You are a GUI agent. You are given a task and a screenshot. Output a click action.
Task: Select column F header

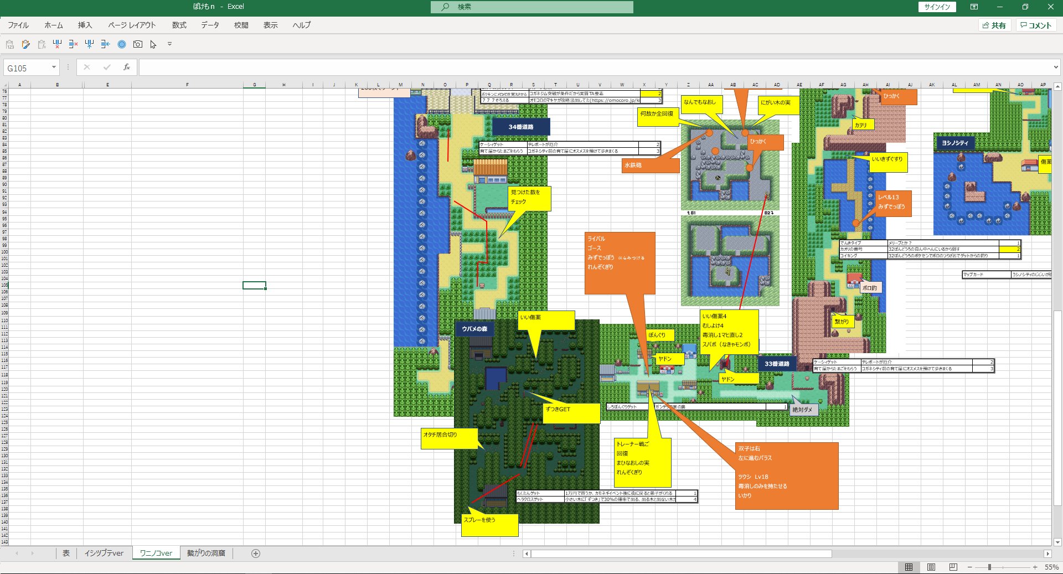coord(187,85)
